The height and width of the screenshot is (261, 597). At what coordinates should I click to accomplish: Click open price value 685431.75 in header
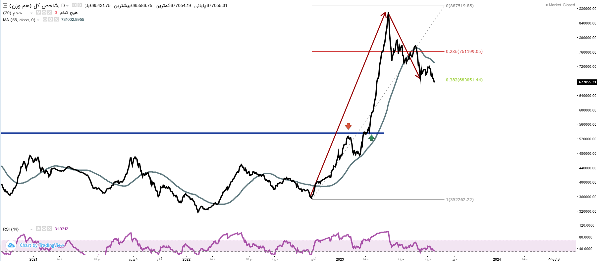click(x=100, y=6)
